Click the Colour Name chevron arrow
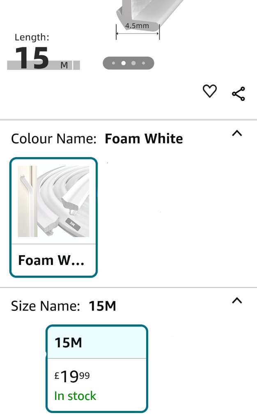 click(237, 133)
